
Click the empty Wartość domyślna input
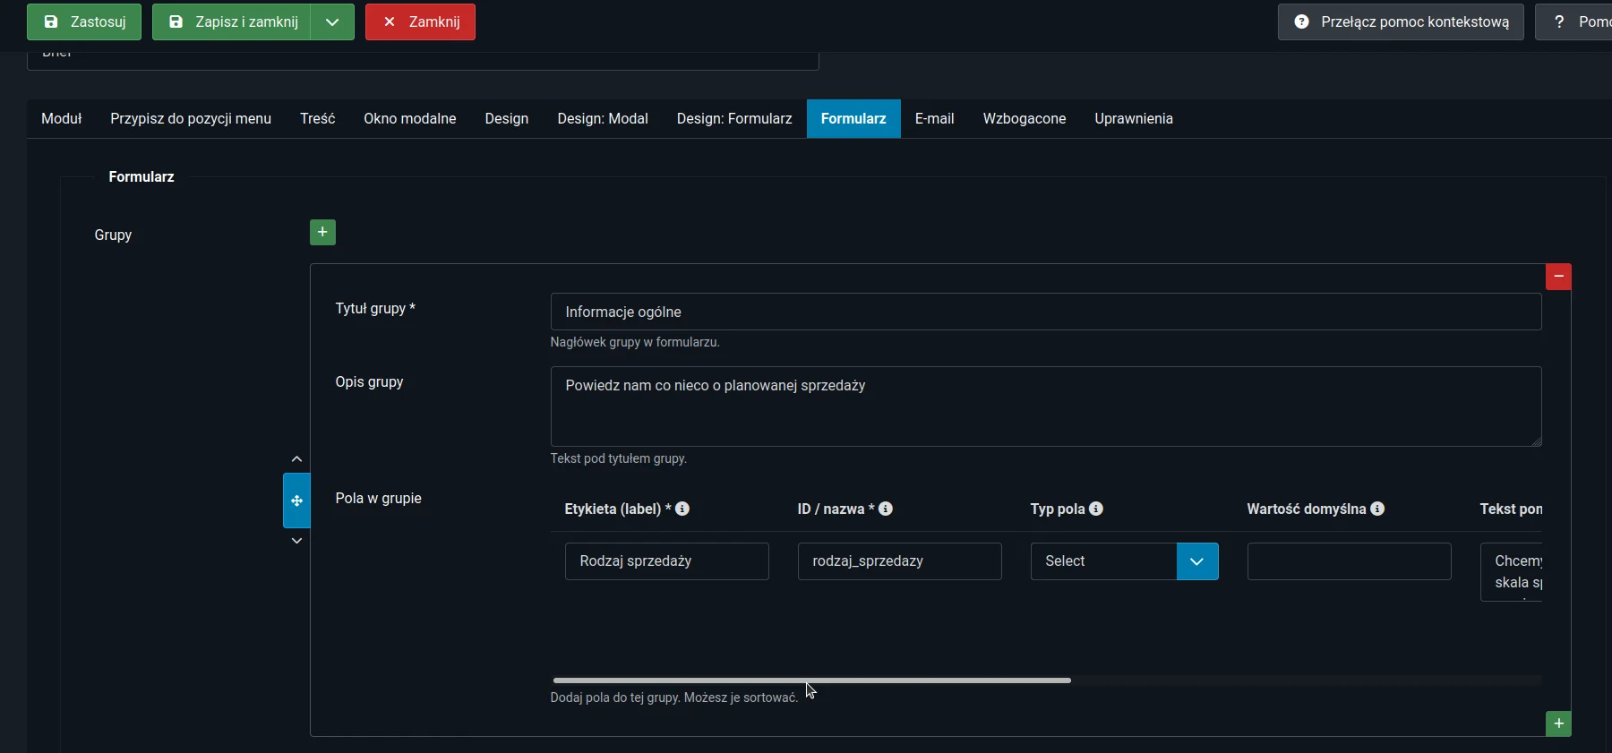[1350, 561]
